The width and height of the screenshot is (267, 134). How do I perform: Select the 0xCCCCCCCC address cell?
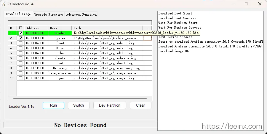(36, 33)
